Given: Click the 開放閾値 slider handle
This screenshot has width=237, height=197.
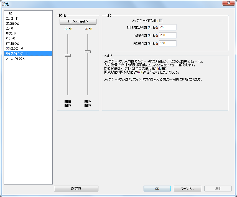Looking at the screenshot, I should (x=88, y=52).
